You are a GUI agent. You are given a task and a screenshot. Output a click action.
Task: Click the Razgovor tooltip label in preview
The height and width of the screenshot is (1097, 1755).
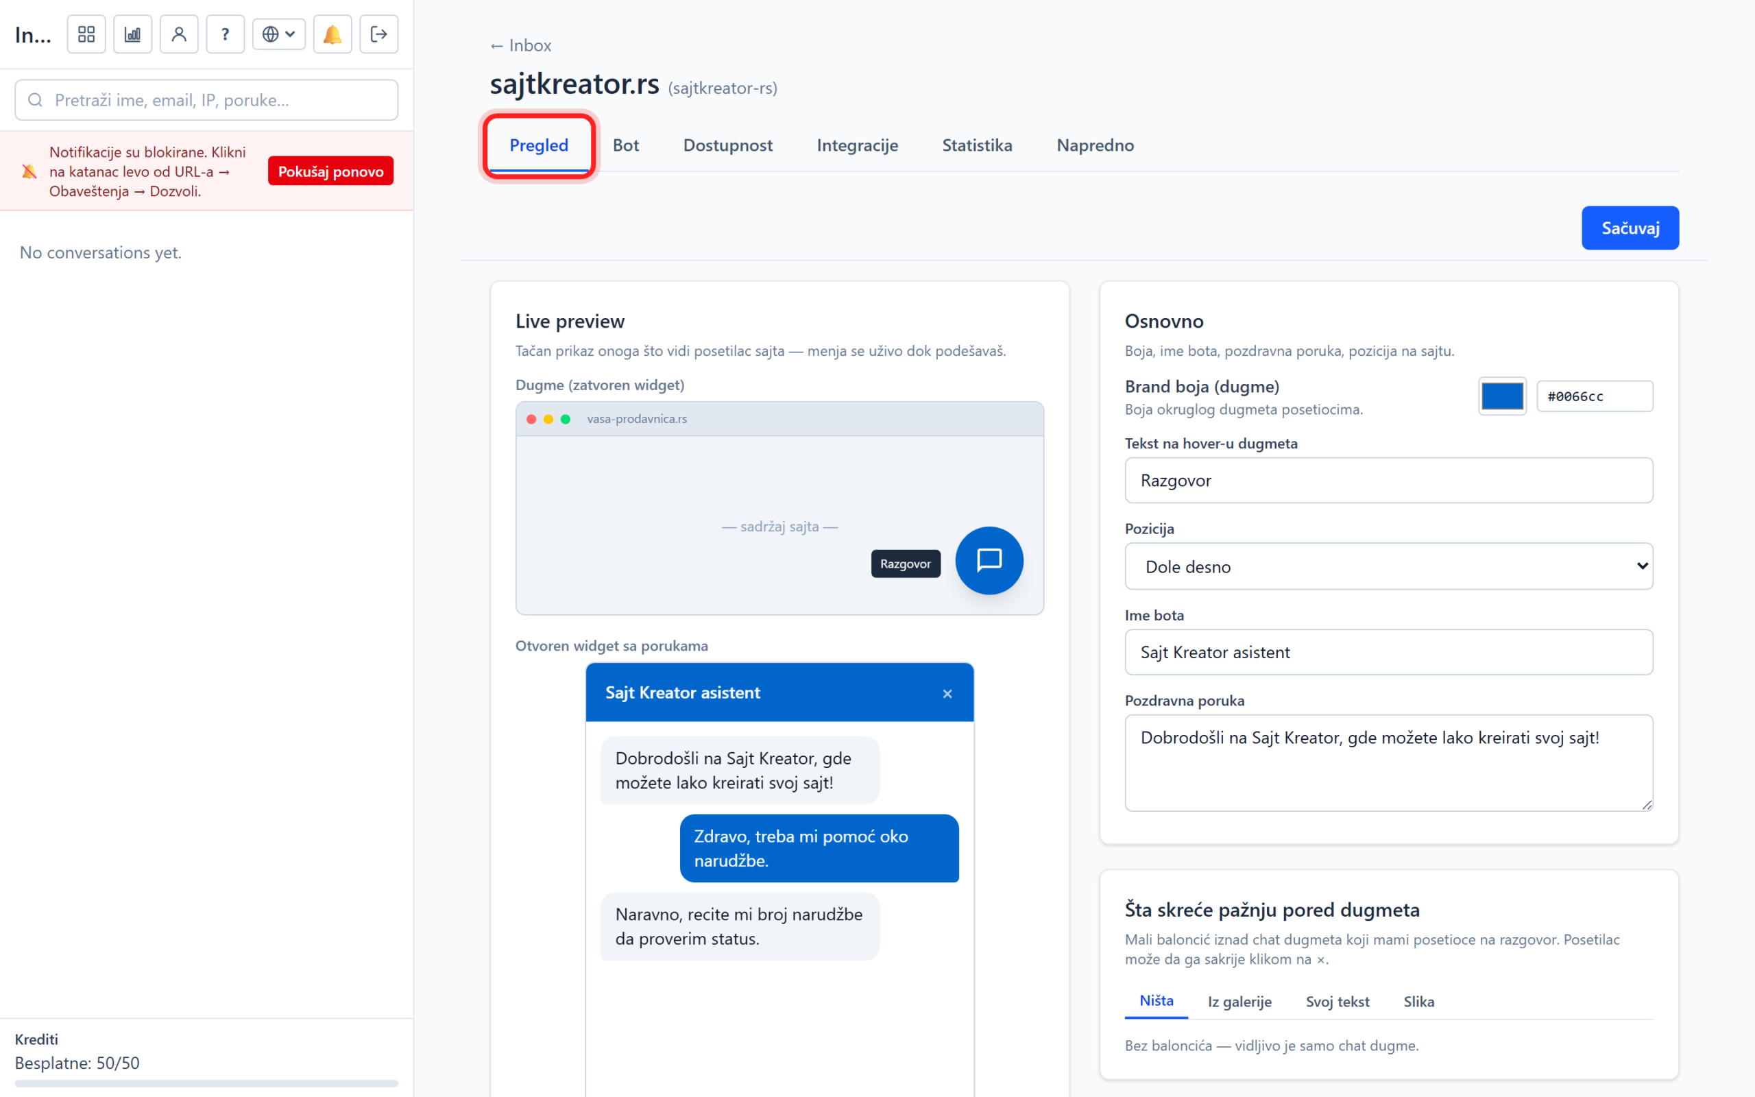[x=905, y=564]
